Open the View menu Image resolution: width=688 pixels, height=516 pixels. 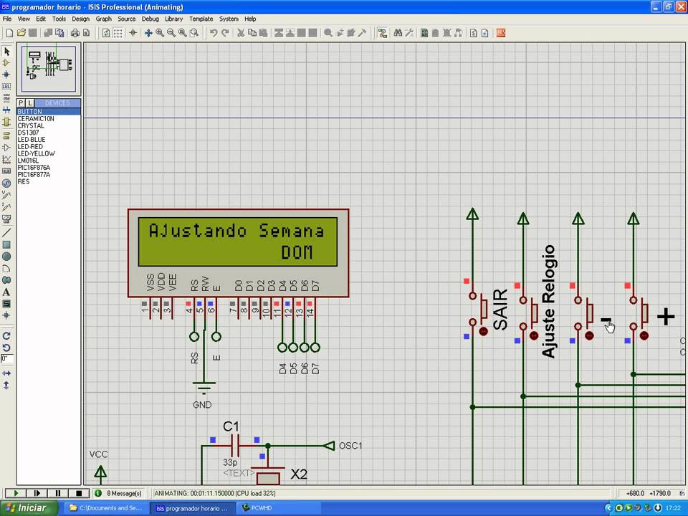click(x=24, y=19)
